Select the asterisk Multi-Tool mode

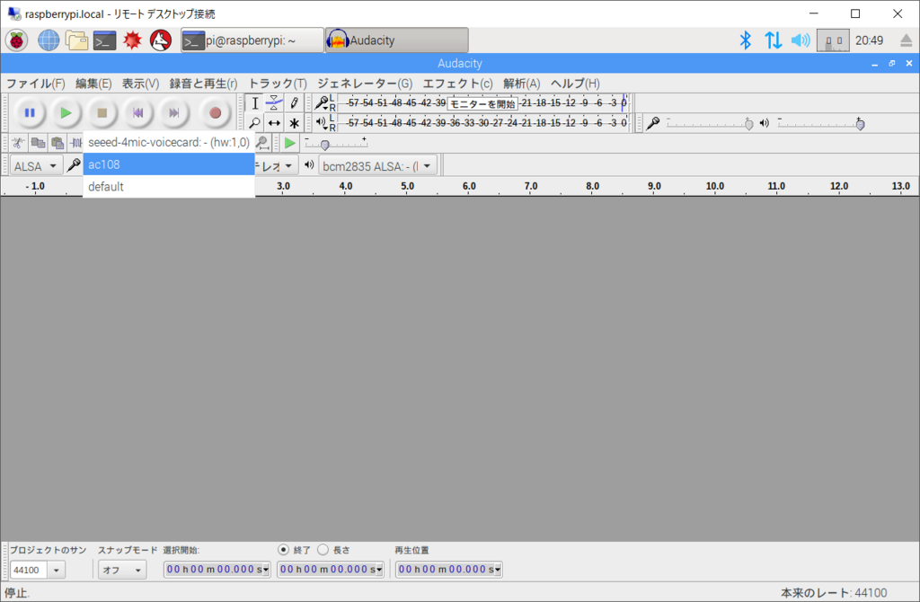point(294,123)
